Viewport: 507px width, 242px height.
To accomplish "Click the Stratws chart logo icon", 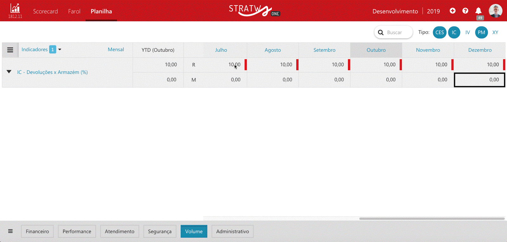I will (15, 9).
